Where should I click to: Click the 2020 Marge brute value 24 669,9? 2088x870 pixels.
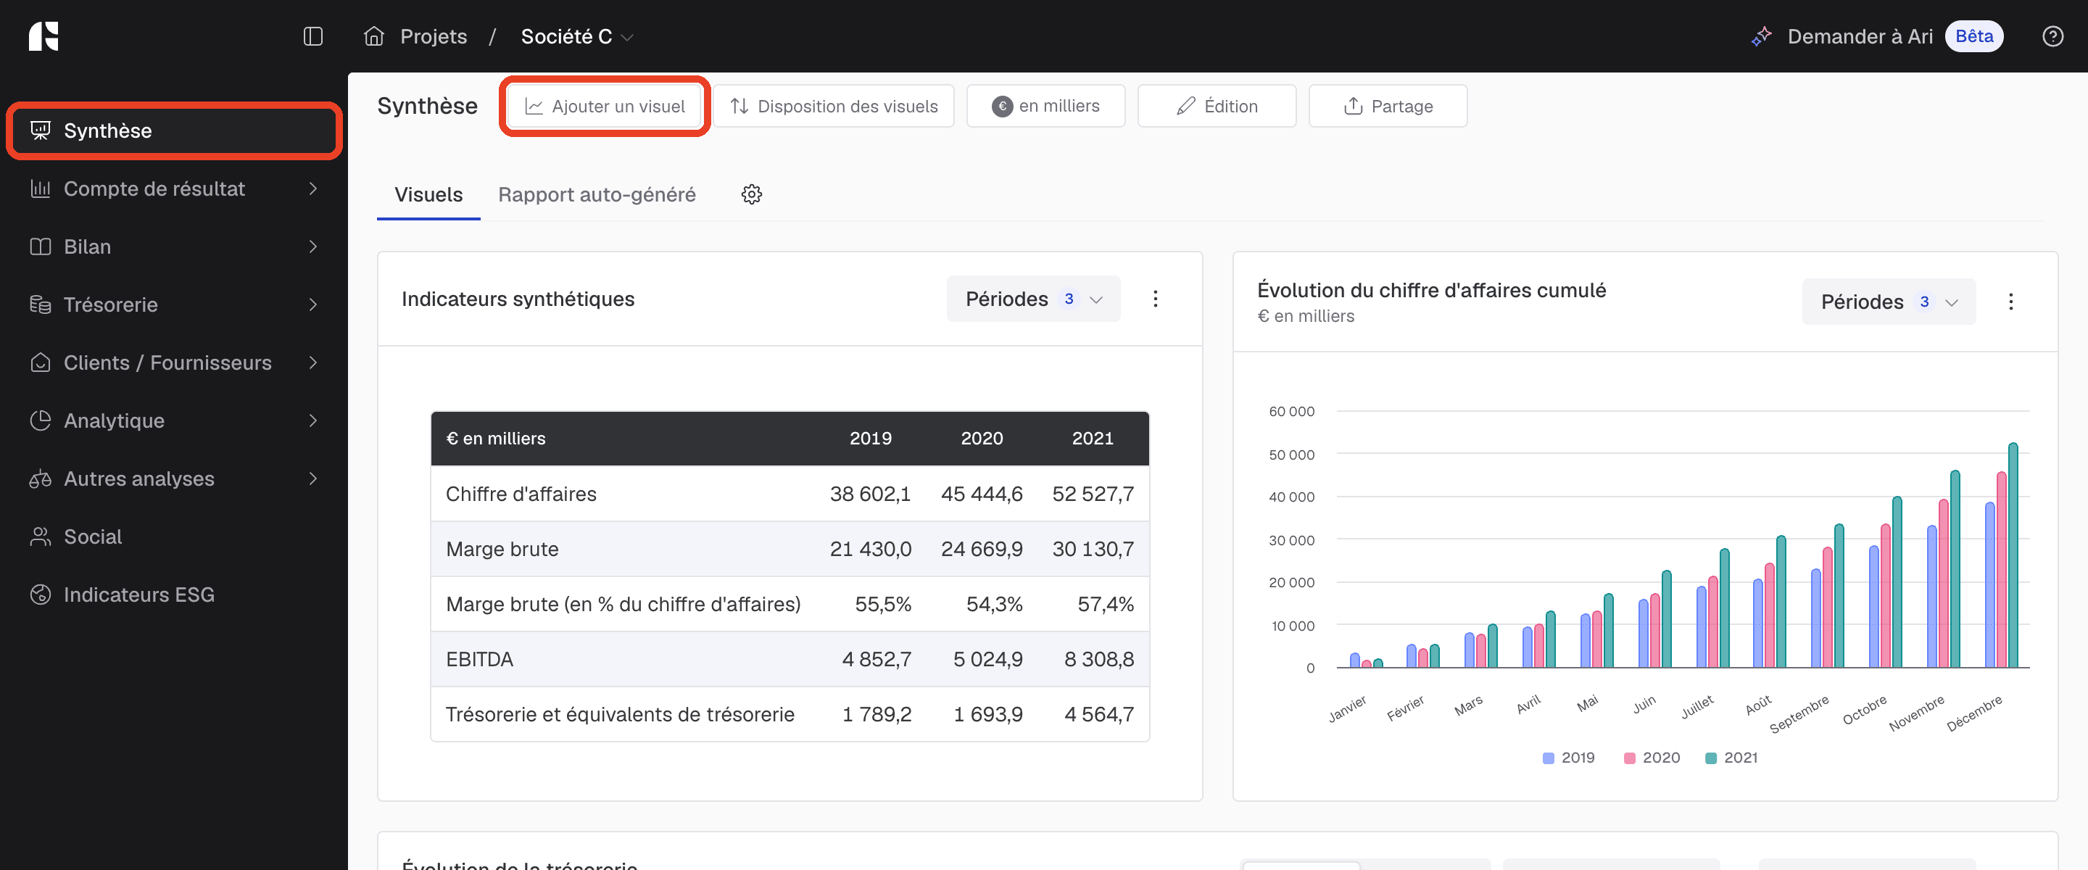tap(982, 549)
